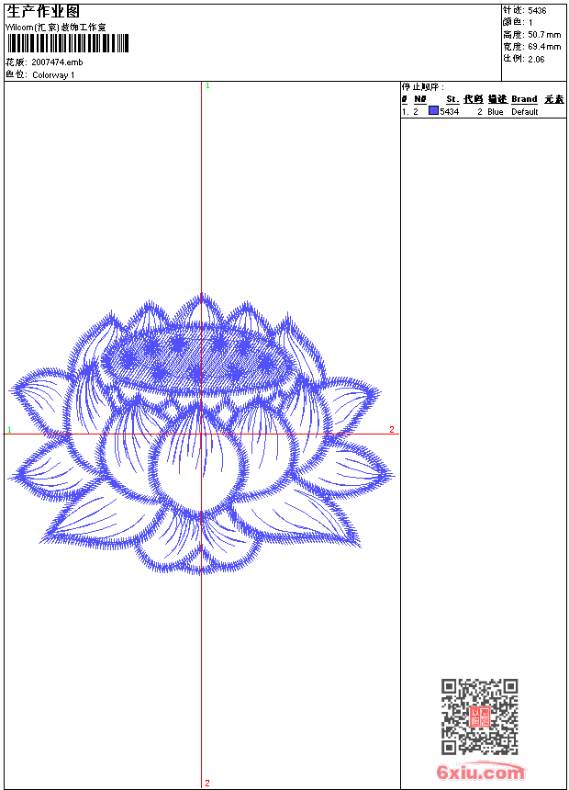This screenshot has height=790, width=569.
Task: Select the Brand column header
Action: point(524,99)
